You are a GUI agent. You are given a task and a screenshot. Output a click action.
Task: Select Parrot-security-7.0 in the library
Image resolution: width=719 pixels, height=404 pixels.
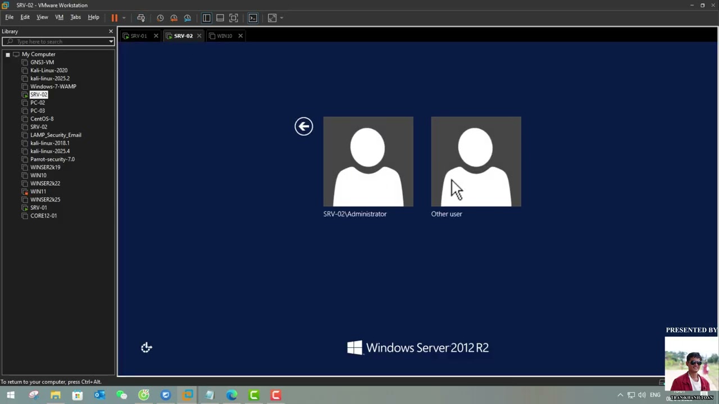pos(52,159)
